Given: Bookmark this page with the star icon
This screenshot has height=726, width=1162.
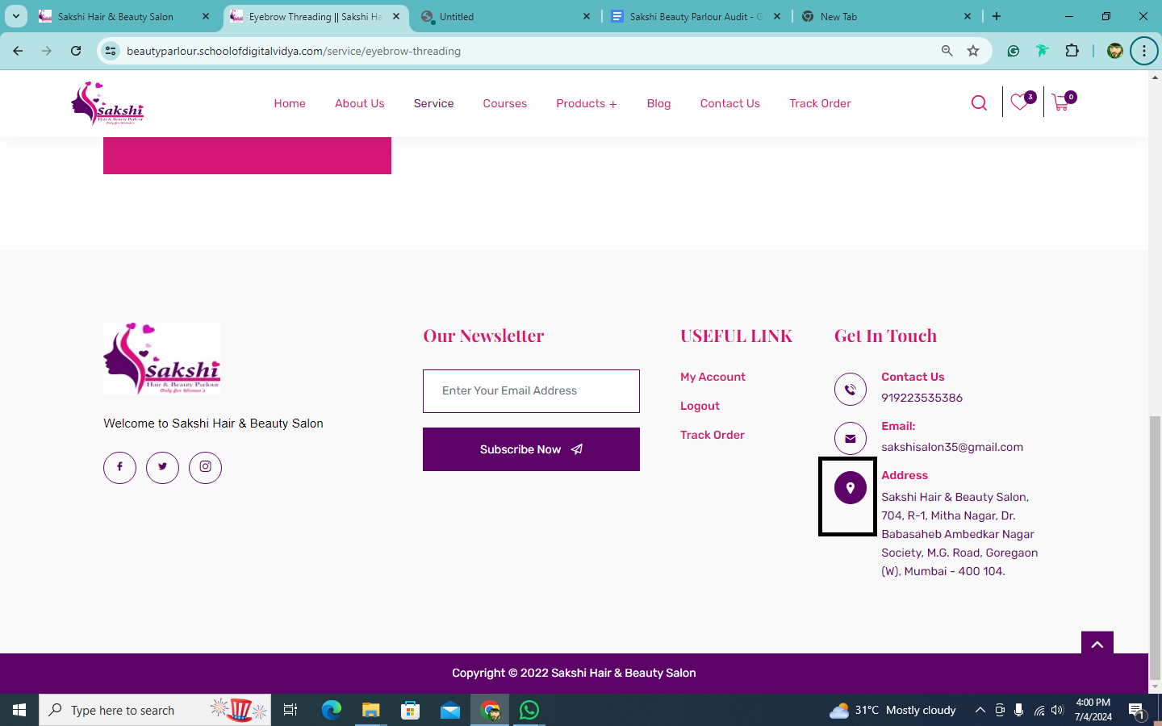Looking at the screenshot, I should (973, 51).
